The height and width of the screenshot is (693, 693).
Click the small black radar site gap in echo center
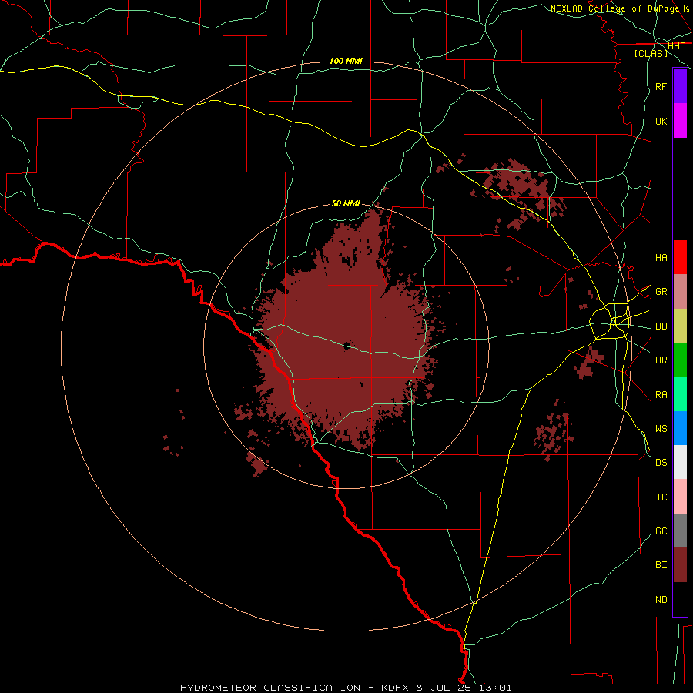347,346
